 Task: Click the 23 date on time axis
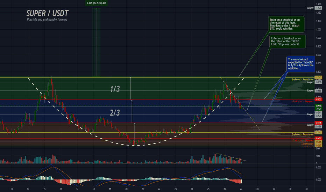coord(176,189)
